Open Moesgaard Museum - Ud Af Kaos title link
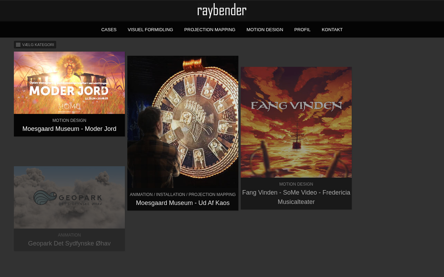Screen dimensions: 444x277 (183, 203)
